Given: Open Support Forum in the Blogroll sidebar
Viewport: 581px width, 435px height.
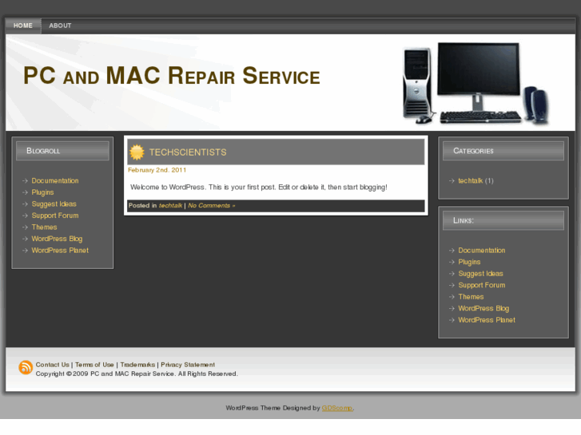Looking at the screenshot, I should (55, 216).
